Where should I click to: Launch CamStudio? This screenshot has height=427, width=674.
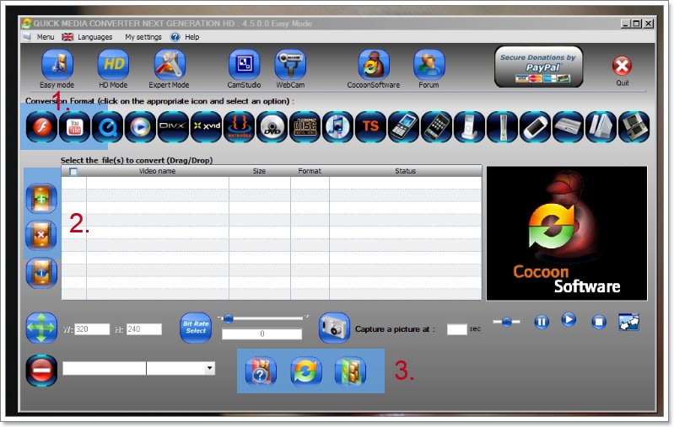point(244,65)
